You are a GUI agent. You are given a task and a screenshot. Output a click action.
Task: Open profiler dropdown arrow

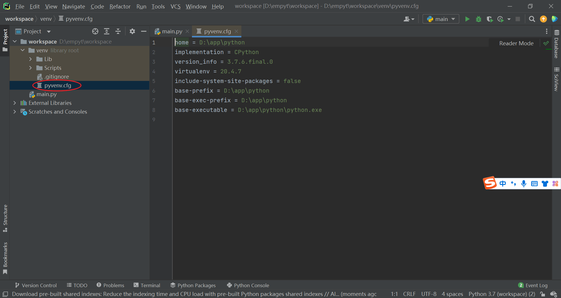click(509, 19)
